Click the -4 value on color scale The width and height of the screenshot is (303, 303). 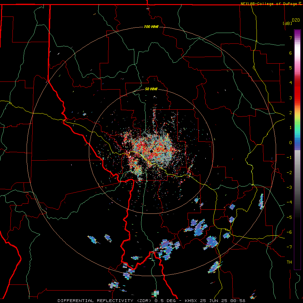click(x=289, y=202)
